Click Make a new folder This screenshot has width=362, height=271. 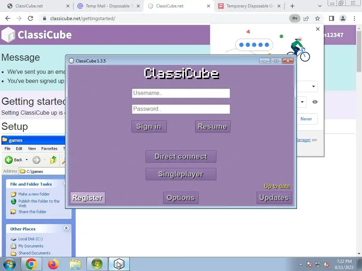point(34,194)
